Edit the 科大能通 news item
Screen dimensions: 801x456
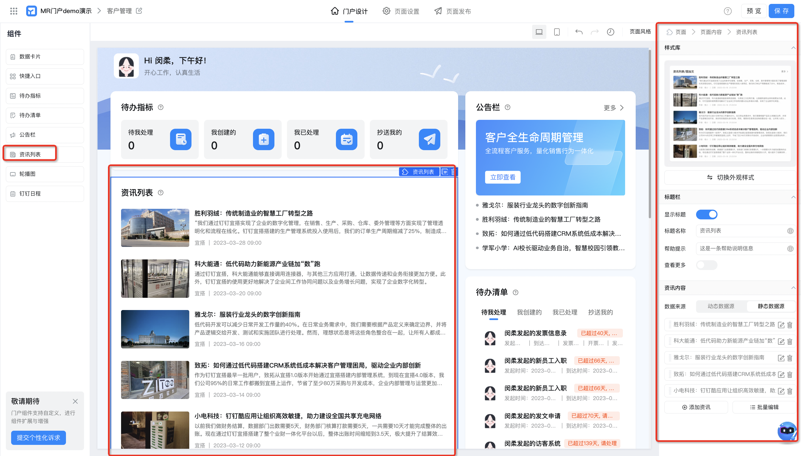781,342
